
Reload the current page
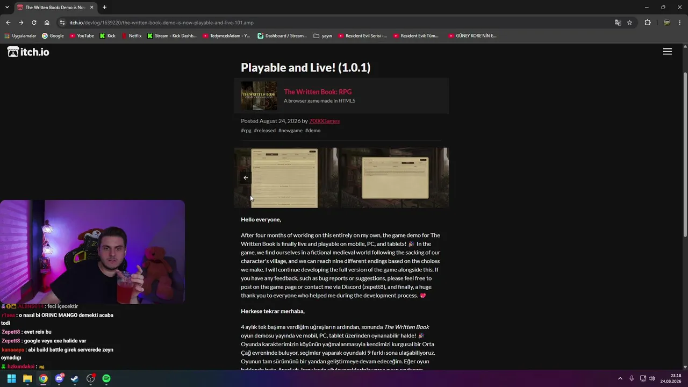pos(34,23)
